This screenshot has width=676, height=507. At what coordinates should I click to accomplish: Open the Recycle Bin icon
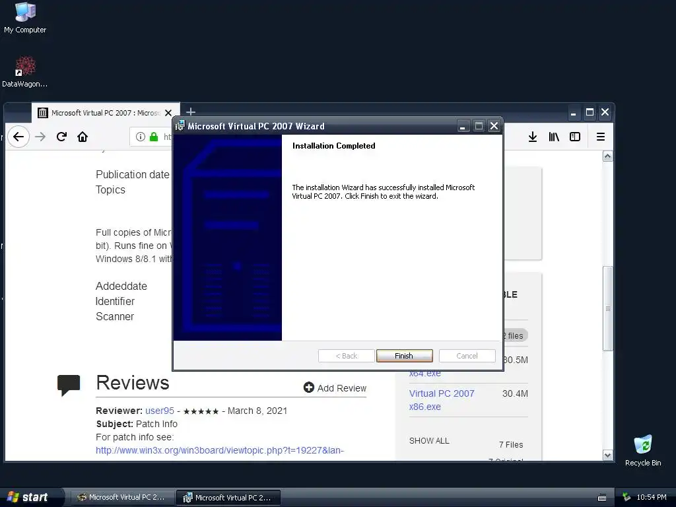(643, 451)
